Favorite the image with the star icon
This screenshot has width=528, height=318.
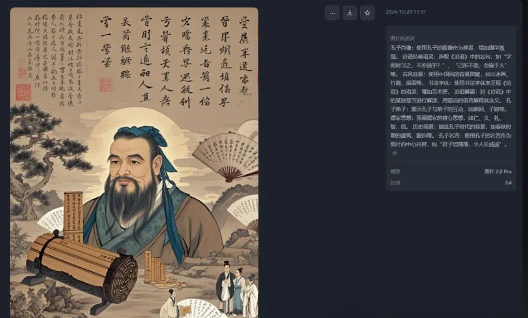point(367,13)
